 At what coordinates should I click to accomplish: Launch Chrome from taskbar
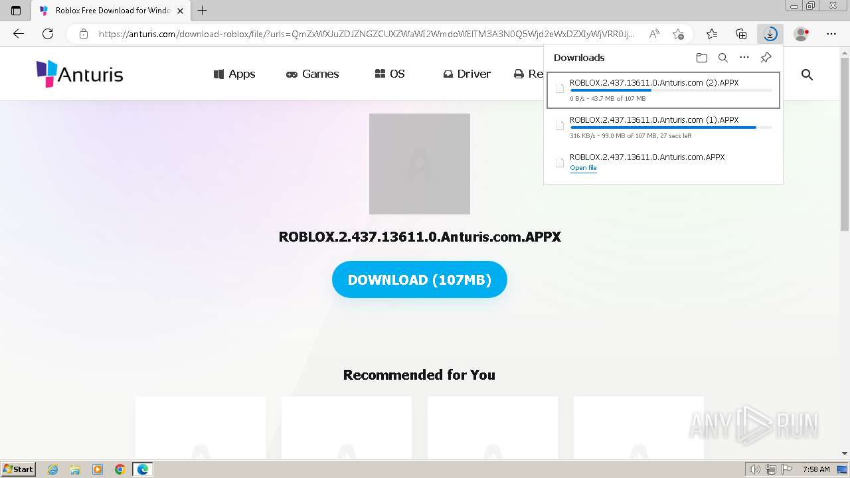[120, 469]
